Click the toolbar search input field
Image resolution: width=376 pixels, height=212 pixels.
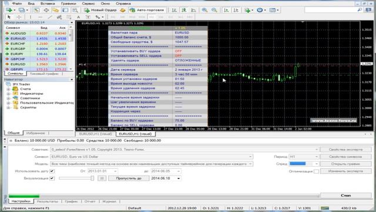pyautogui.click(x=331, y=10)
